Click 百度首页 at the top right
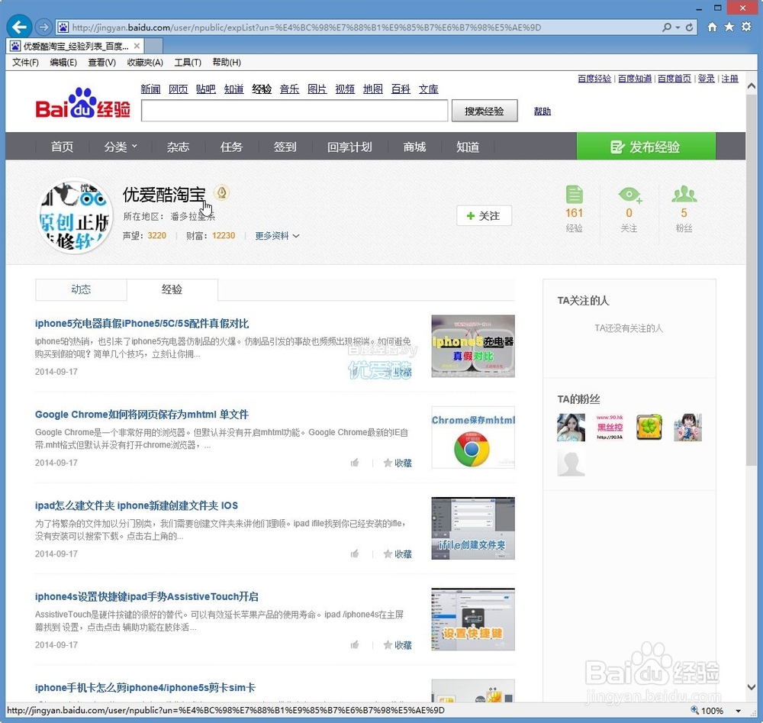Viewport: 763px width, 723px height. click(674, 78)
